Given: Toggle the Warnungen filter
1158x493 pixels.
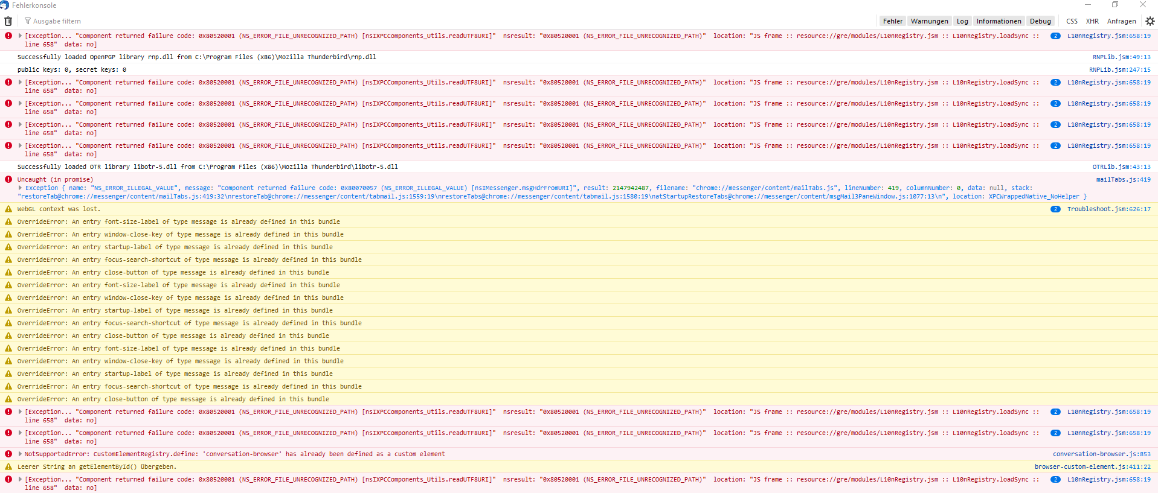Looking at the screenshot, I should tap(929, 21).
